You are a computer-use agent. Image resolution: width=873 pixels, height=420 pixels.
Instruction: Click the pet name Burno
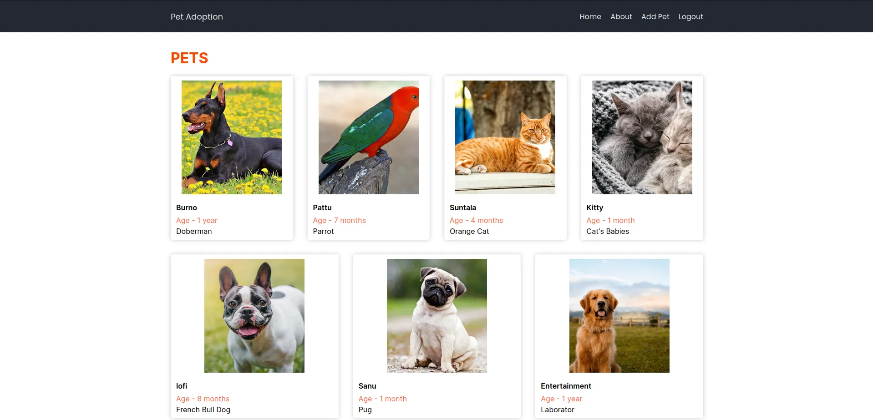187,207
